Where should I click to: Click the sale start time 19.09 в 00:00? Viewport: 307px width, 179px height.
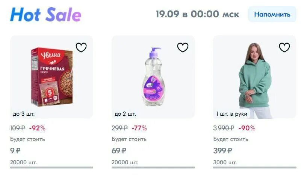[197, 14]
